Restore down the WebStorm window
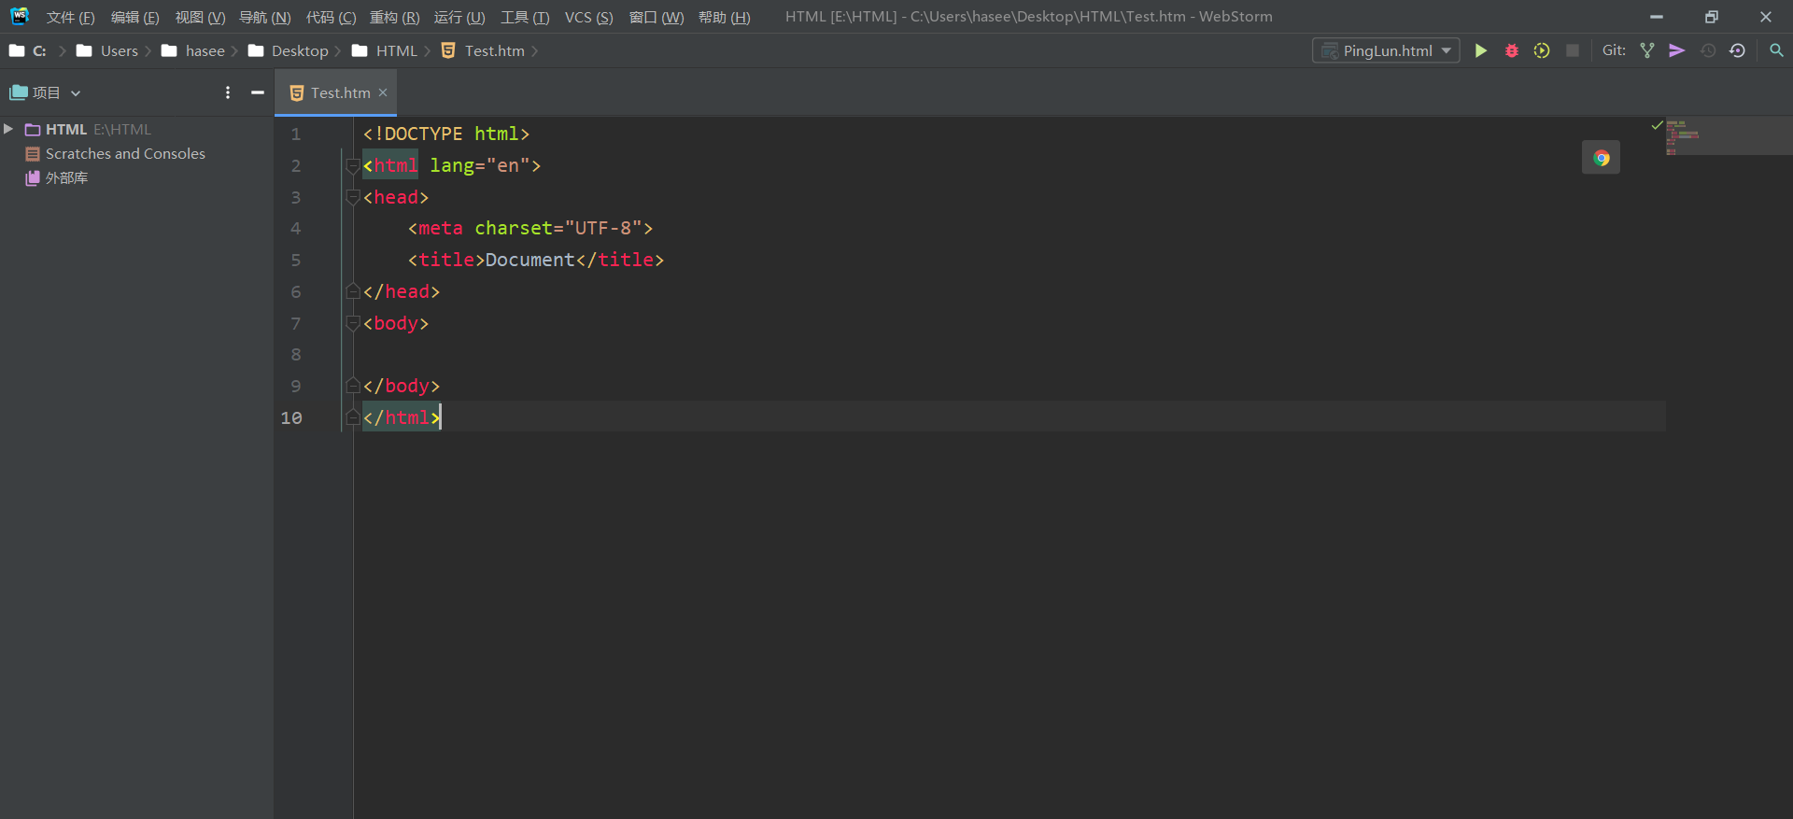The height and width of the screenshot is (819, 1793). pos(1711,17)
